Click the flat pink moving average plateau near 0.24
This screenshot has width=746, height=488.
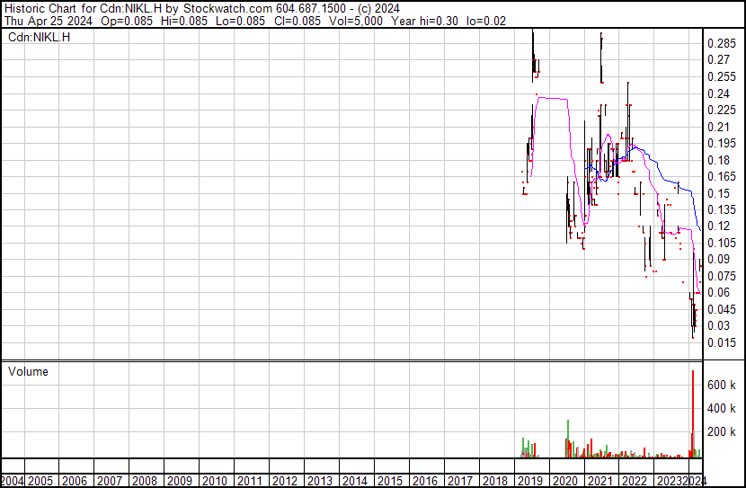(x=553, y=98)
